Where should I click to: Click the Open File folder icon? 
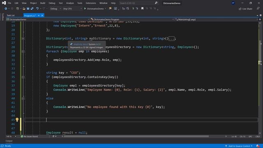coord(24,9)
